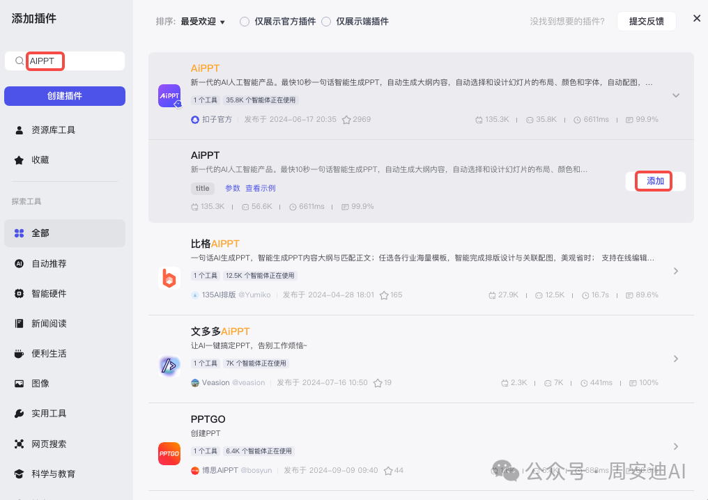Expand the PPTGO plugin chevron
The width and height of the screenshot is (708, 500).
[x=676, y=446]
